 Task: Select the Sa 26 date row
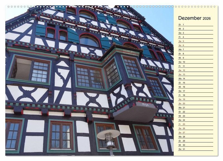[x=196, y=128]
